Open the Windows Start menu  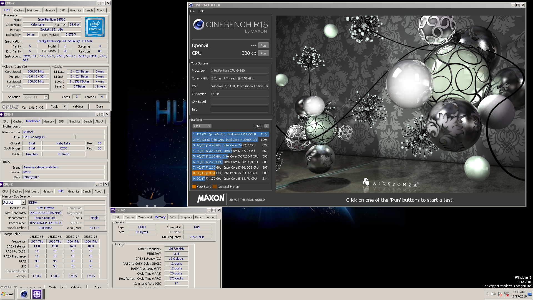[x=8, y=294]
